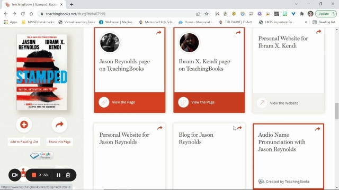Open Jason Reynolds page on TeachingBooks title

coord(124,65)
